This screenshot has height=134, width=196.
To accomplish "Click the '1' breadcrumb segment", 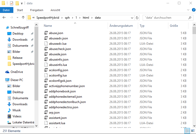I will [x=76, y=18].
